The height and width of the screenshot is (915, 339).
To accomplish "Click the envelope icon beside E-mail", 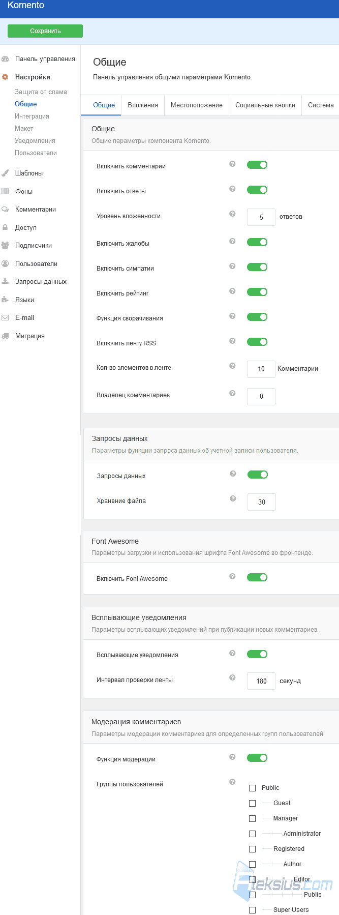I will [x=5, y=317].
